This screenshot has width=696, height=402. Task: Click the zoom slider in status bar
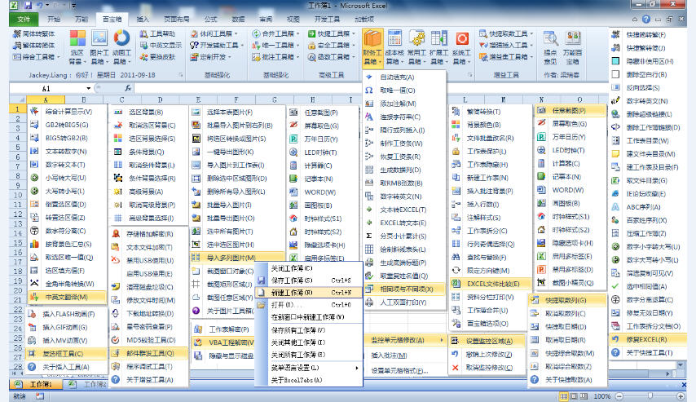coord(650,395)
